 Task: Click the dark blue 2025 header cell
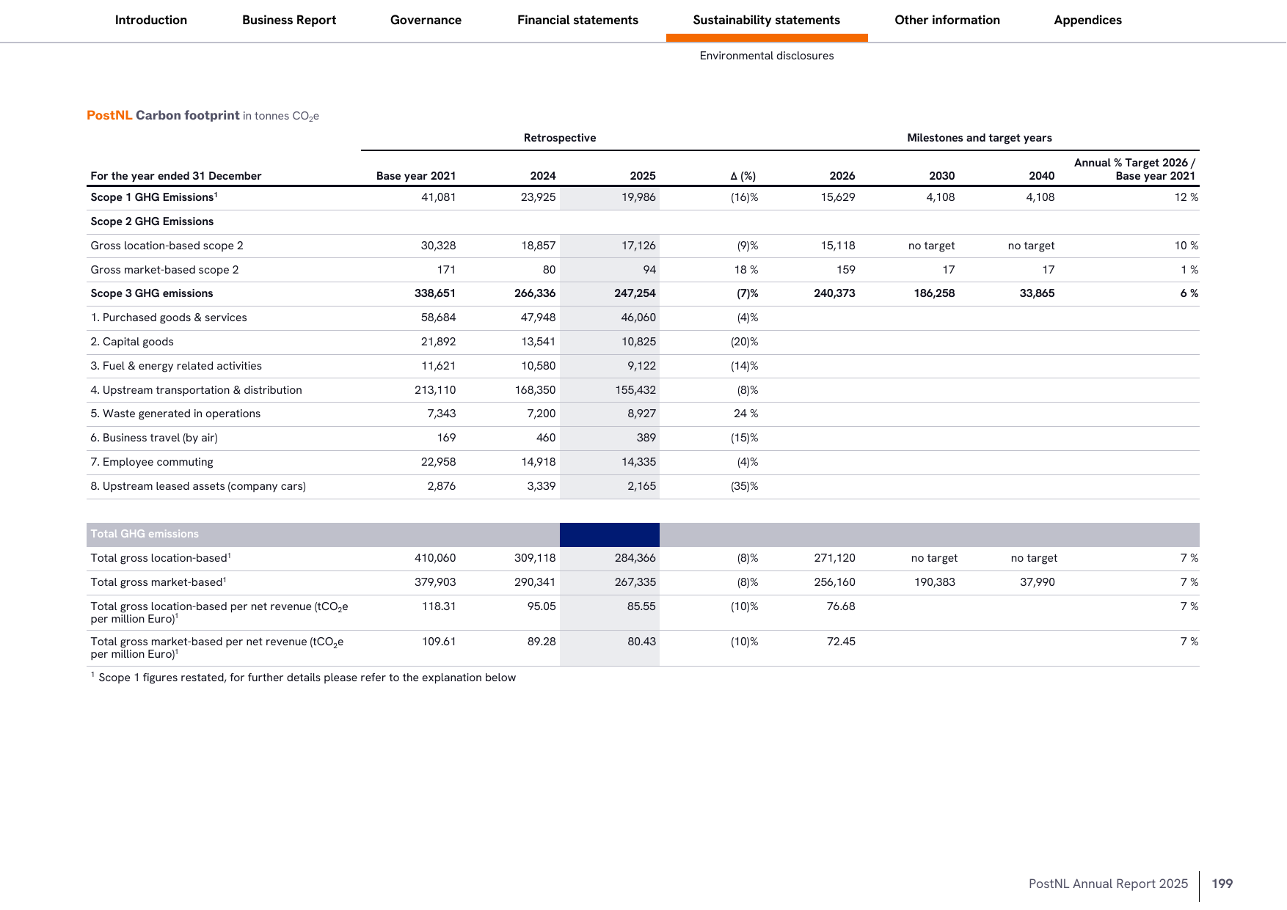[609, 535]
